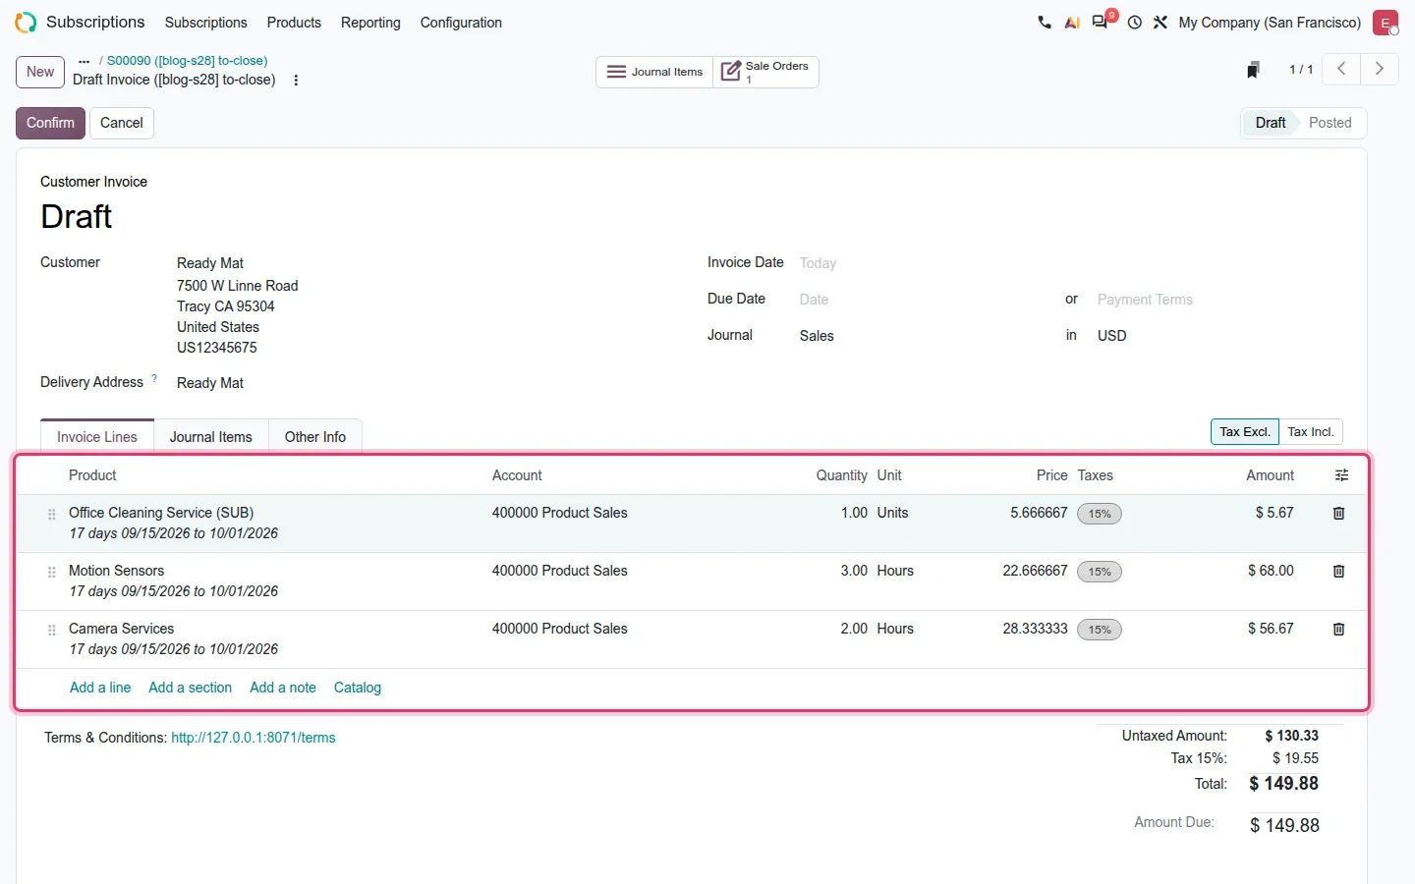1415x884 pixels.
Task: Open Delivery Address field Ready Mat
Action: [210, 383]
